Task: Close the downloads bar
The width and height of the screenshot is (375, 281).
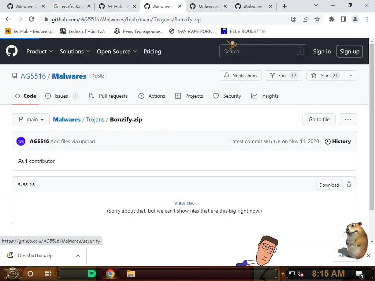Action: coord(368,255)
